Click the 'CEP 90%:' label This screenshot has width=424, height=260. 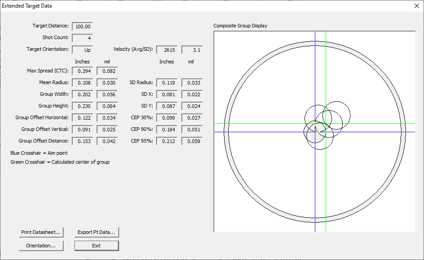pyautogui.click(x=142, y=129)
